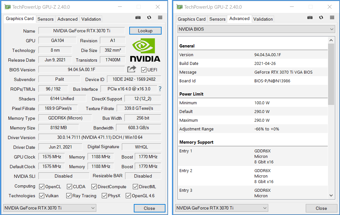The height and width of the screenshot is (215, 340).
Task: Click the NVIDIA logo image
Action: pyautogui.click(x=145, y=50)
